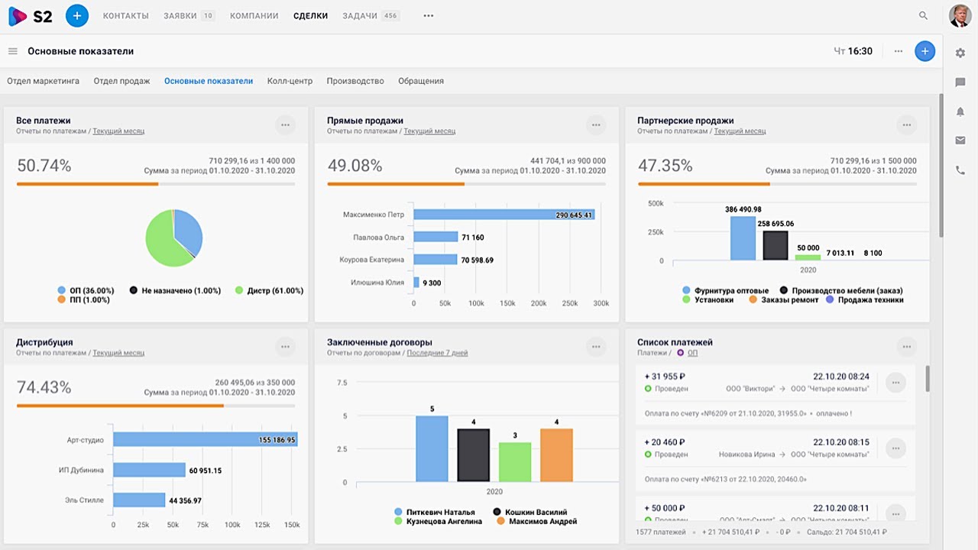Toggle Дистр legend entry in Все платежи
Screen dimensions: 978x550
(x=269, y=290)
